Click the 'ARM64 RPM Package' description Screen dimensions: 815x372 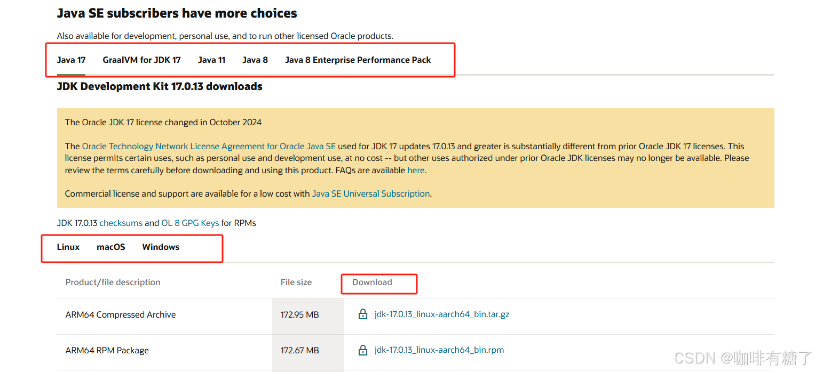[x=107, y=350]
